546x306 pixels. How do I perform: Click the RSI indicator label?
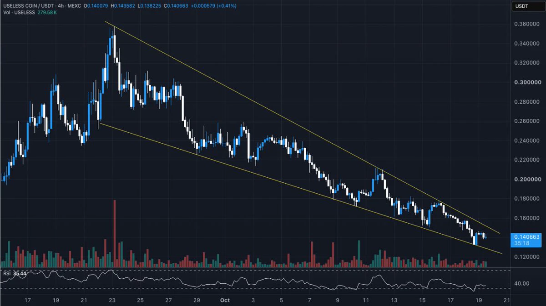pyautogui.click(x=6, y=274)
